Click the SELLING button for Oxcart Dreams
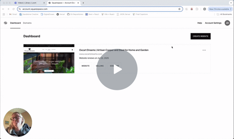Viewport: 234px width, 139px height. [100, 66]
